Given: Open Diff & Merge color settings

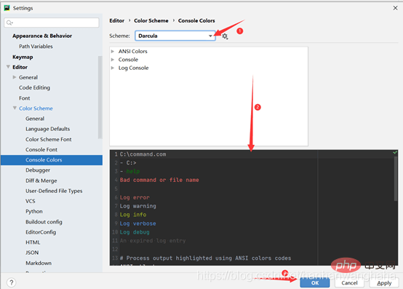Looking at the screenshot, I should pyautogui.click(x=41, y=181).
